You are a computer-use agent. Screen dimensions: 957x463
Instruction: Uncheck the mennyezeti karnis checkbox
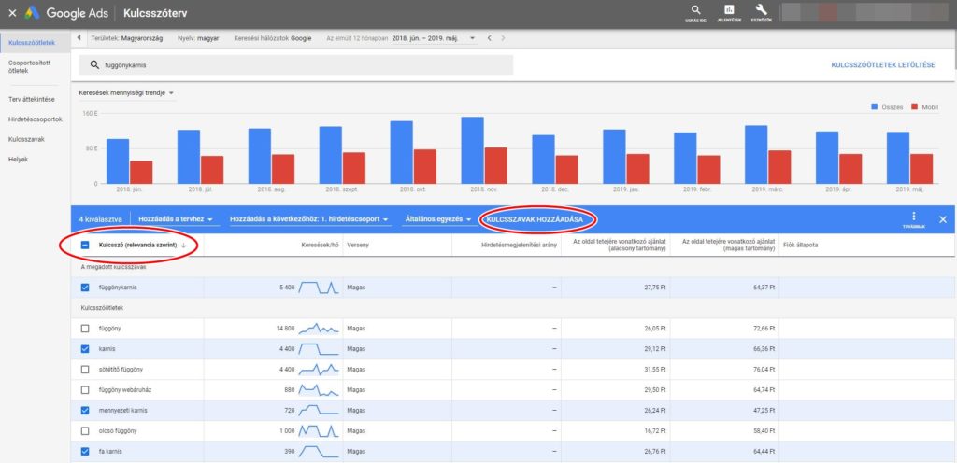tap(85, 411)
